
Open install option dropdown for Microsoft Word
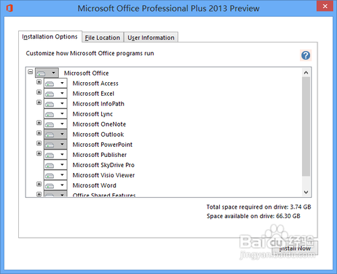pyautogui.click(x=55, y=185)
